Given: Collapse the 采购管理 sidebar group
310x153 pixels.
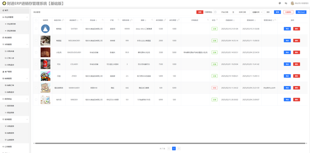Looking at the screenshot, I should pyautogui.click(x=27, y=44).
